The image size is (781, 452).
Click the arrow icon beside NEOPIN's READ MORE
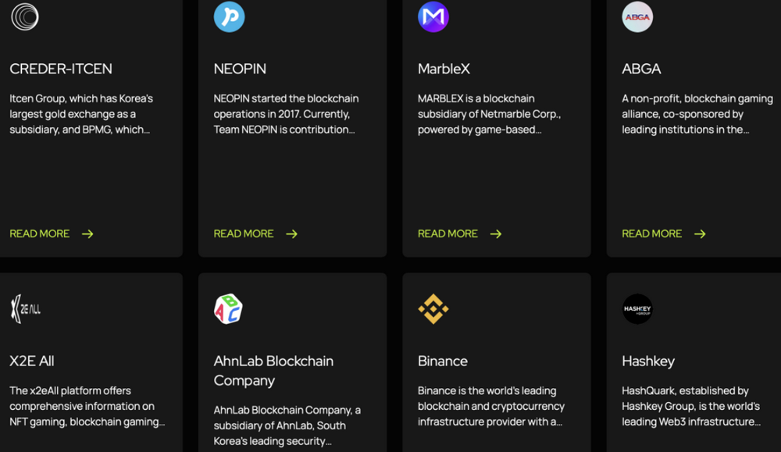point(292,233)
